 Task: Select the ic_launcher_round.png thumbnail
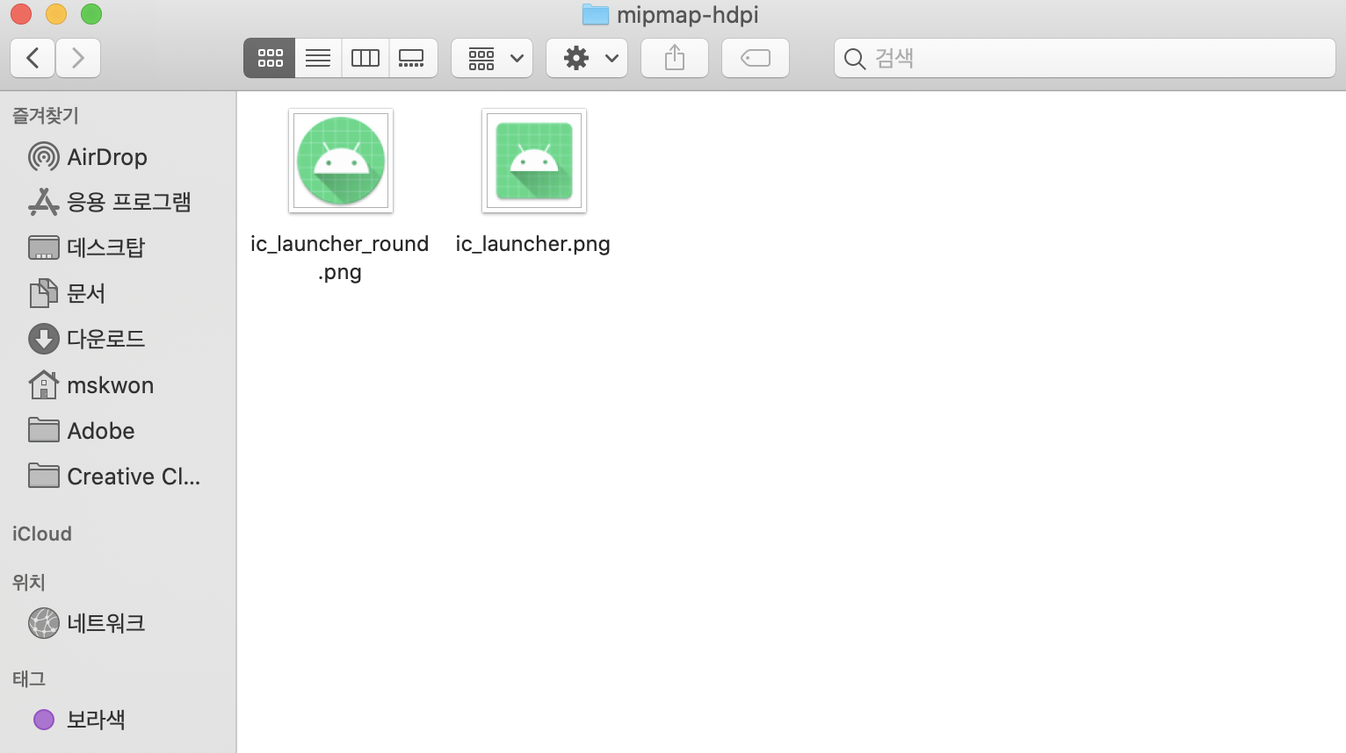[x=341, y=161]
